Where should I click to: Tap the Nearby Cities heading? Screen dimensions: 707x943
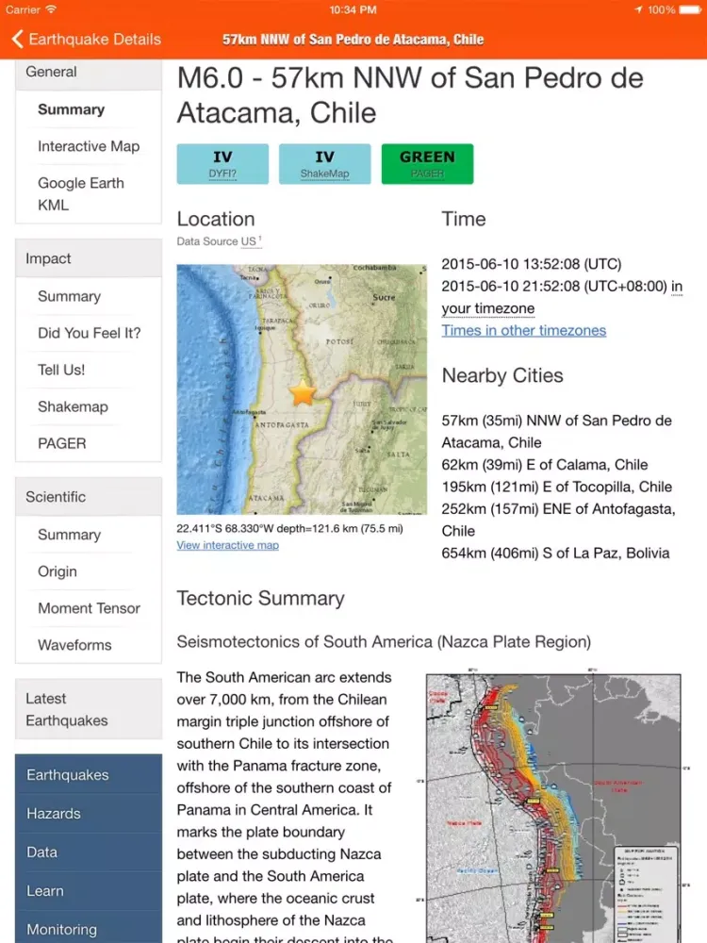[502, 375]
